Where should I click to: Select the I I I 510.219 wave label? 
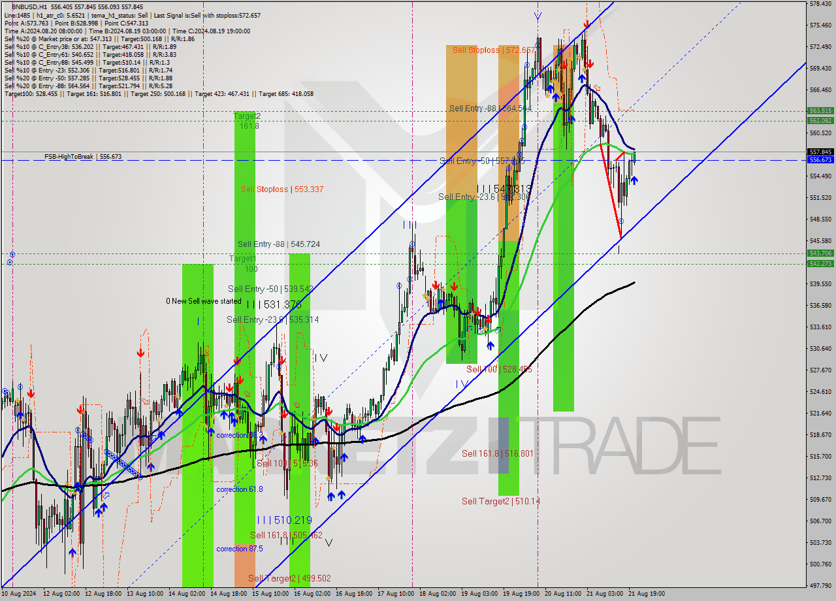[x=284, y=520]
